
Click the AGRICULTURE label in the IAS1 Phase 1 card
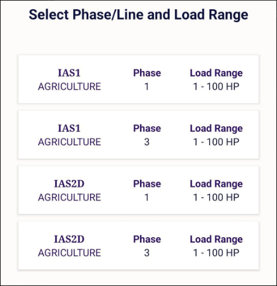coord(70,87)
